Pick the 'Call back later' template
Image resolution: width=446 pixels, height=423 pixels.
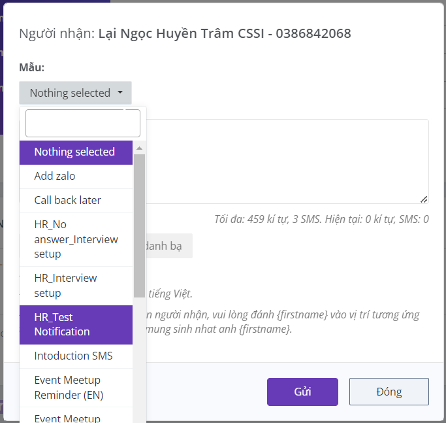(x=76, y=200)
